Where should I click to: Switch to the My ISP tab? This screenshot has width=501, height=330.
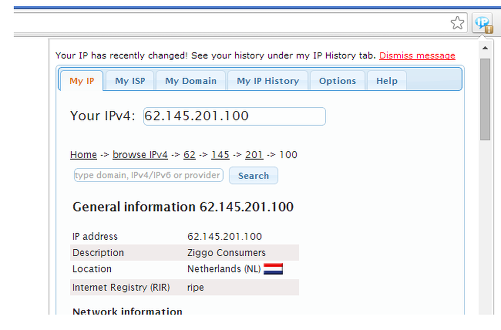130,80
